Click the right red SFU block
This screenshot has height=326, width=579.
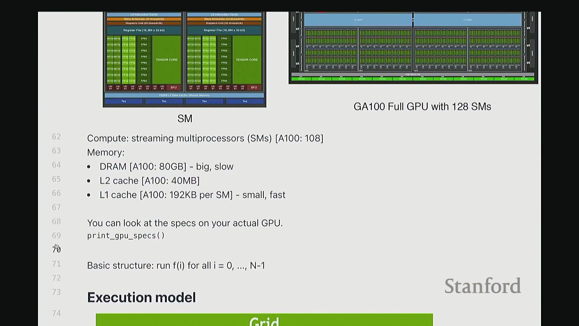point(254,88)
